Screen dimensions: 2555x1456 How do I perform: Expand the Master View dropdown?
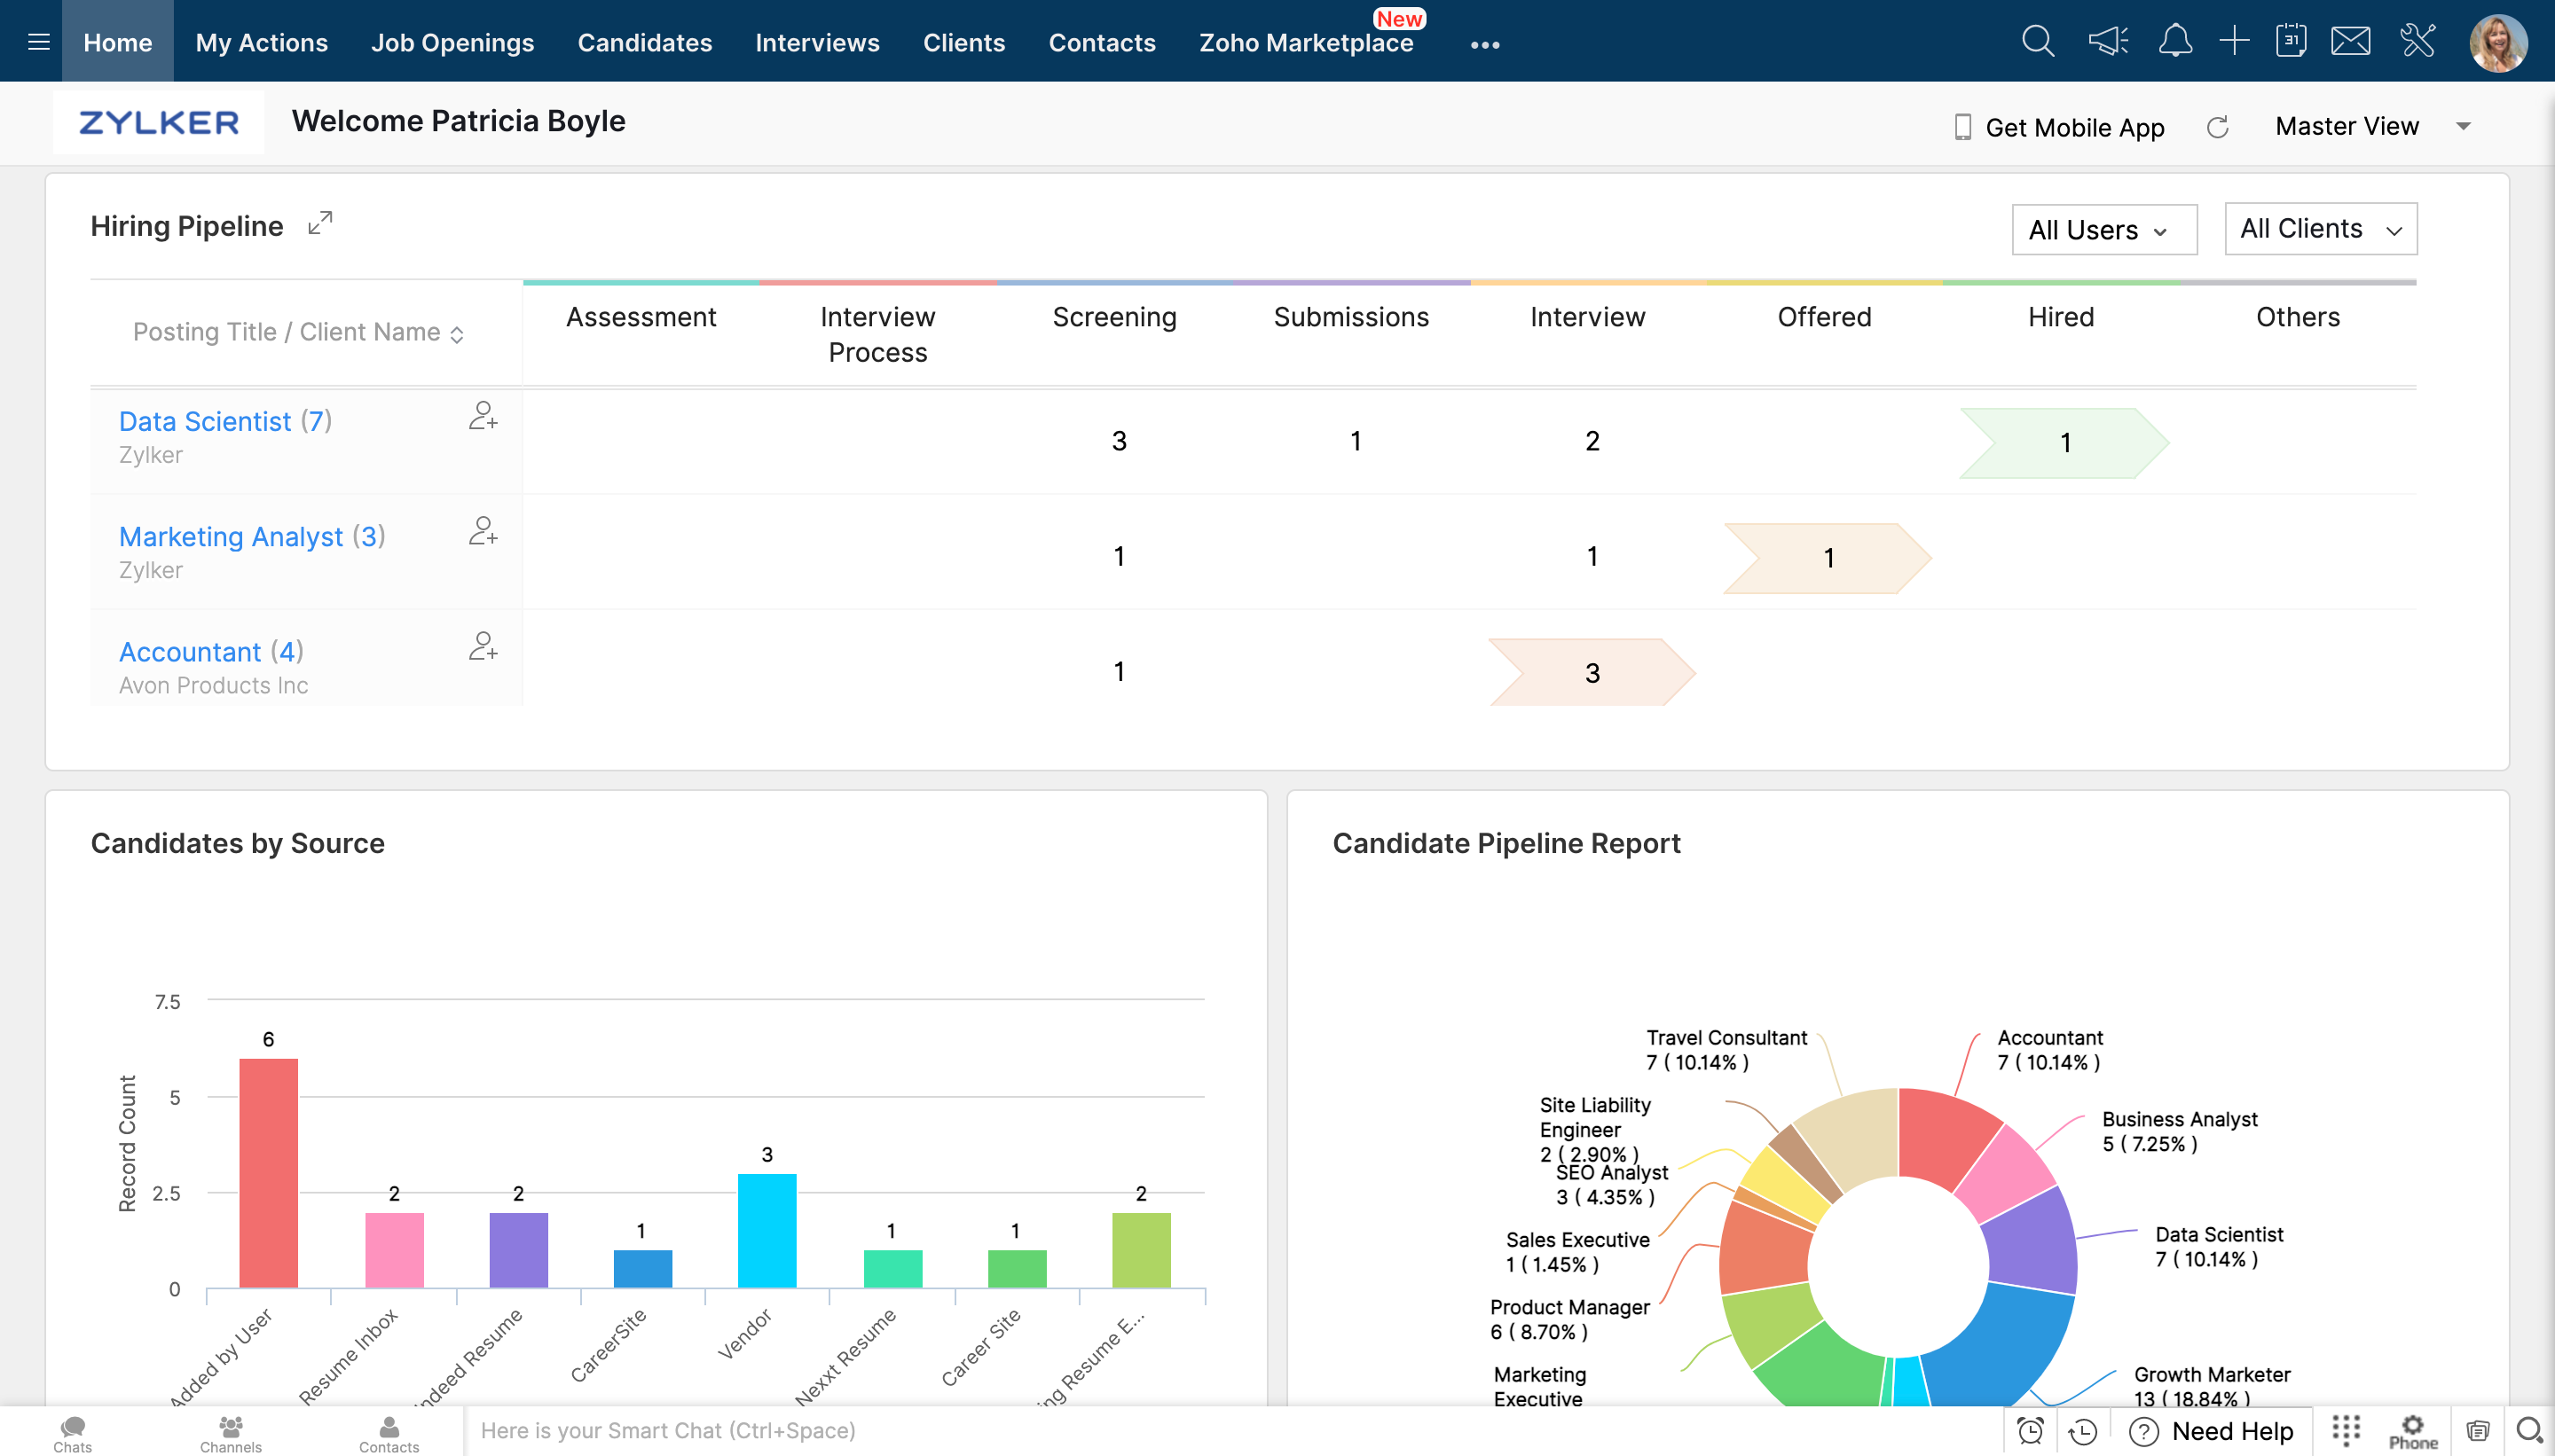[x=2462, y=127]
